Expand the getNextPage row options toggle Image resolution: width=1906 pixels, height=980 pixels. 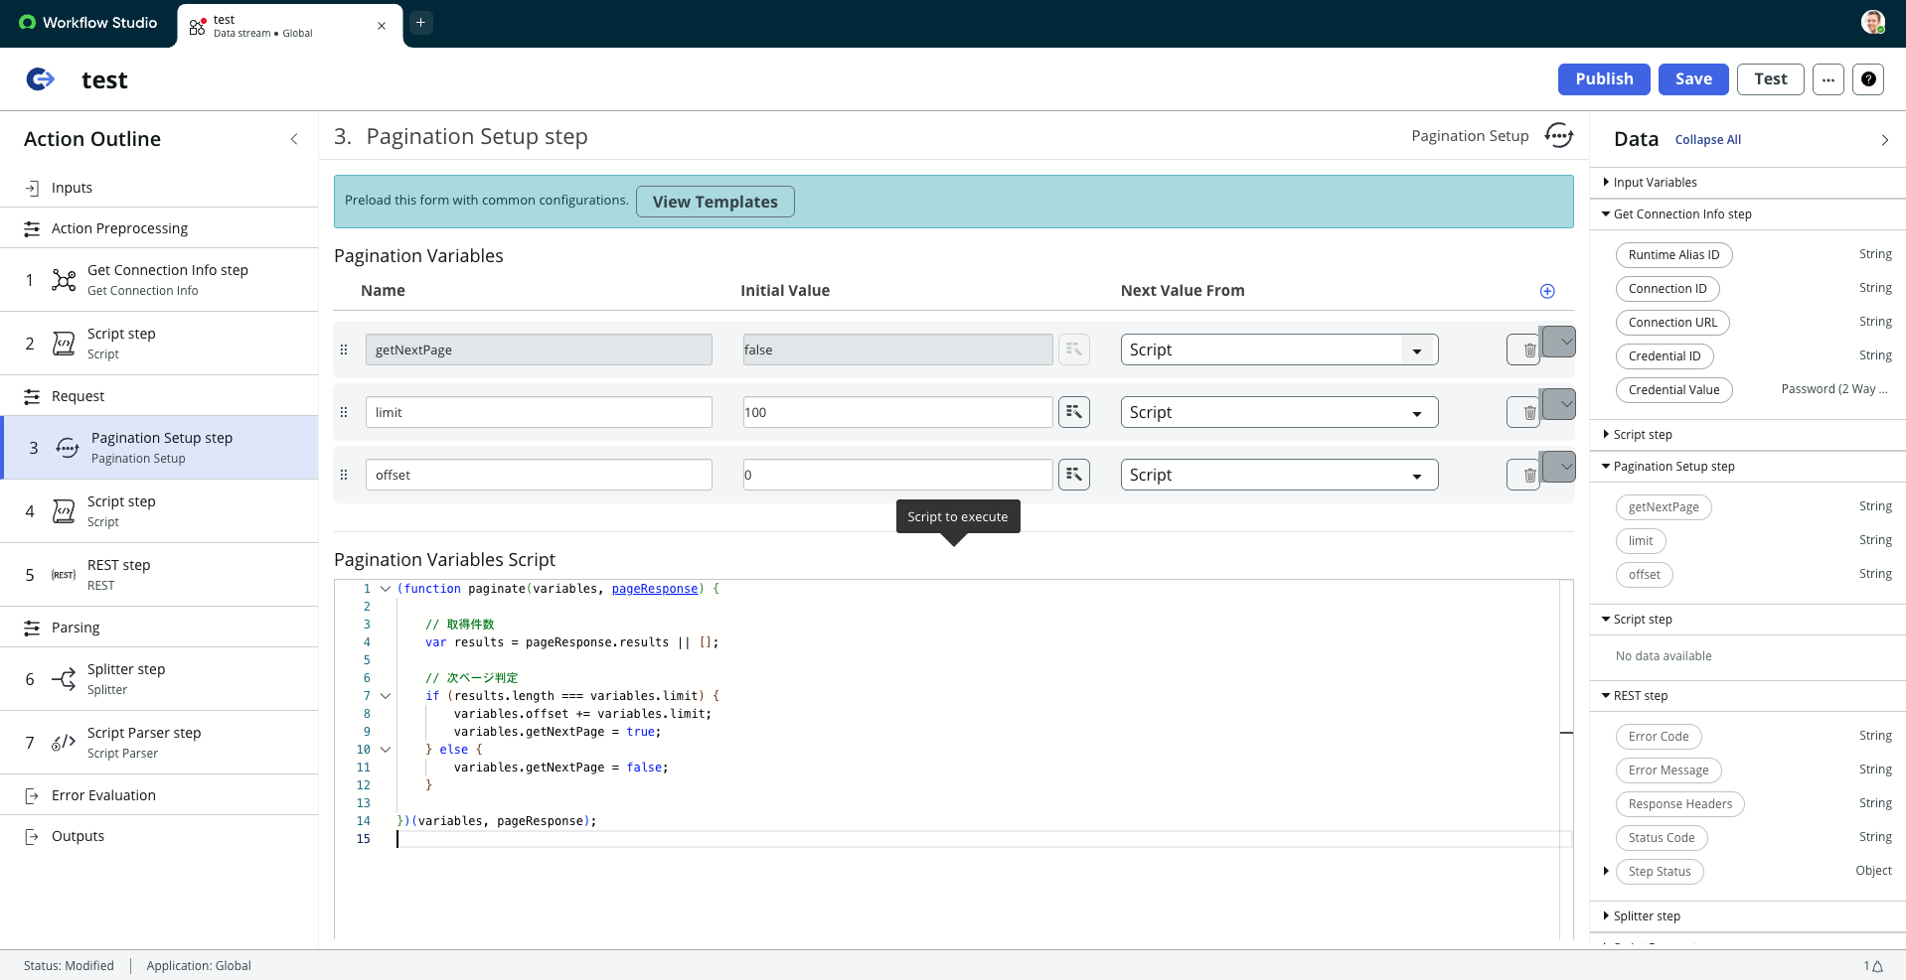click(x=1559, y=342)
